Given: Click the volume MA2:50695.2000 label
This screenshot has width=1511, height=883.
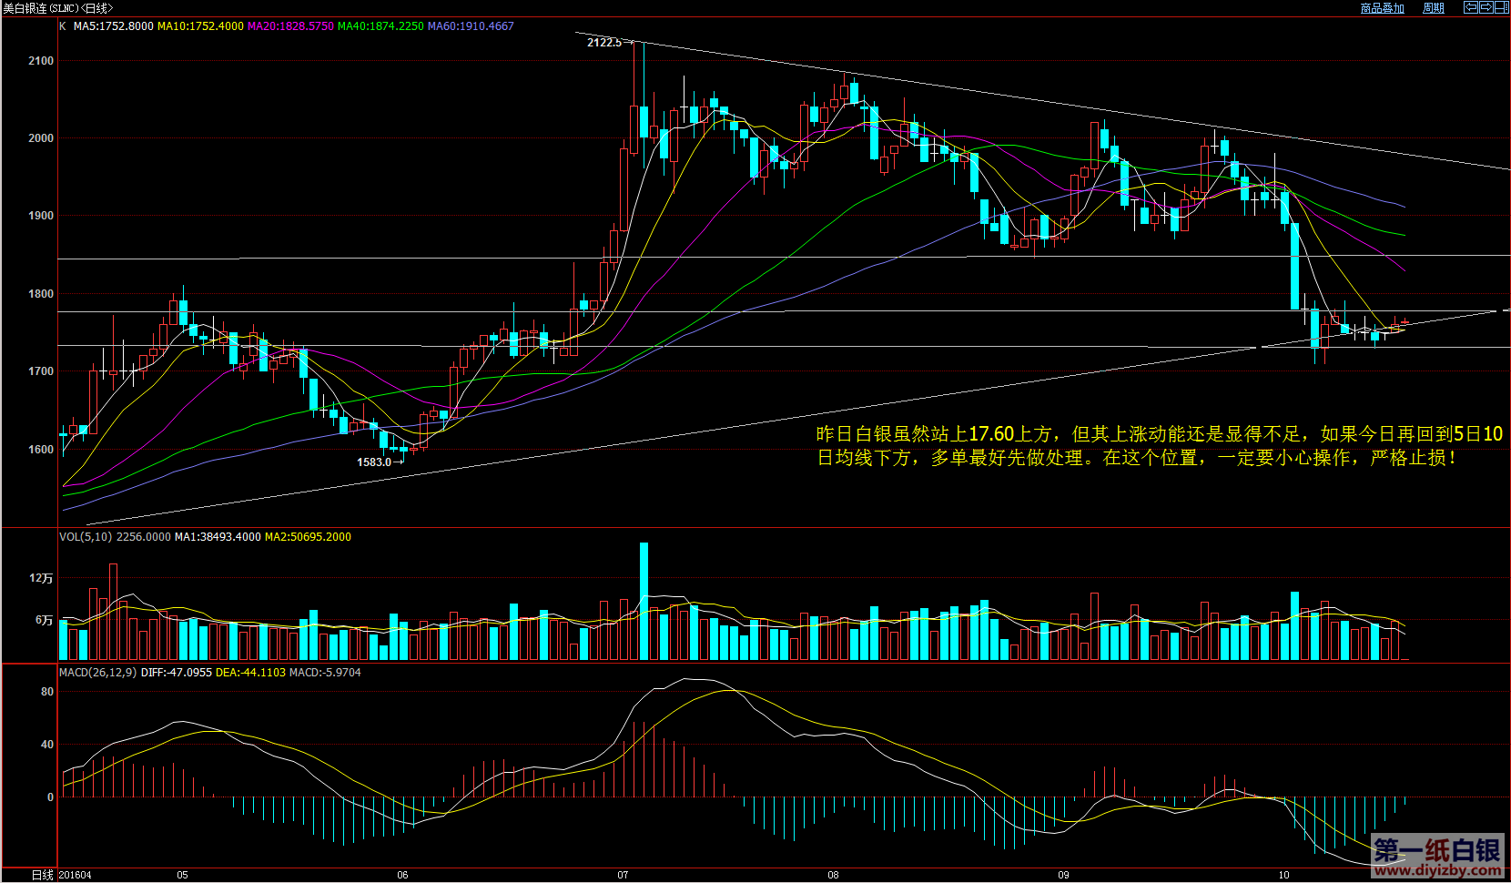Looking at the screenshot, I should point(308,537).
